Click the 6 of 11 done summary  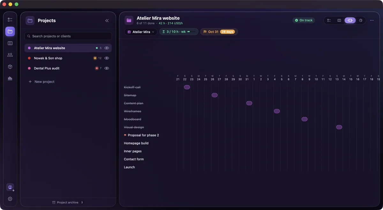[146, 23]
